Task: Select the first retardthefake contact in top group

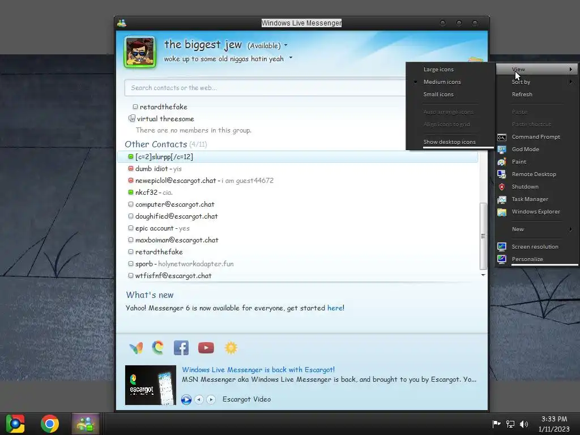Action: [x=160, y=107]
